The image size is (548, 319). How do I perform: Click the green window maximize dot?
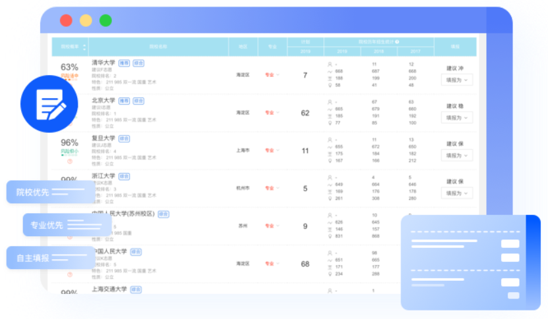105,20
